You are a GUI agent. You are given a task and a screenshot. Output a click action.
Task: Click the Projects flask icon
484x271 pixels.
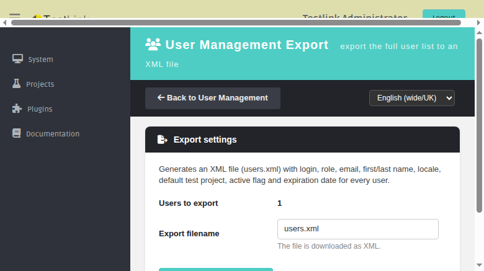[x=16, y=84]
